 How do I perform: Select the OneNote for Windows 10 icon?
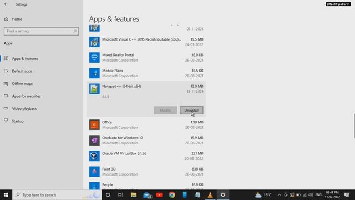tap(94, 141)
